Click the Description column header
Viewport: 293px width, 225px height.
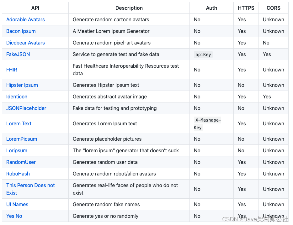tap(129, 8)
